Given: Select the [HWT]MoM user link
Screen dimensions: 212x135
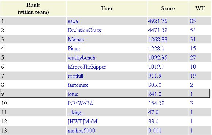Looking at the screenshot, I should (82, 121).
